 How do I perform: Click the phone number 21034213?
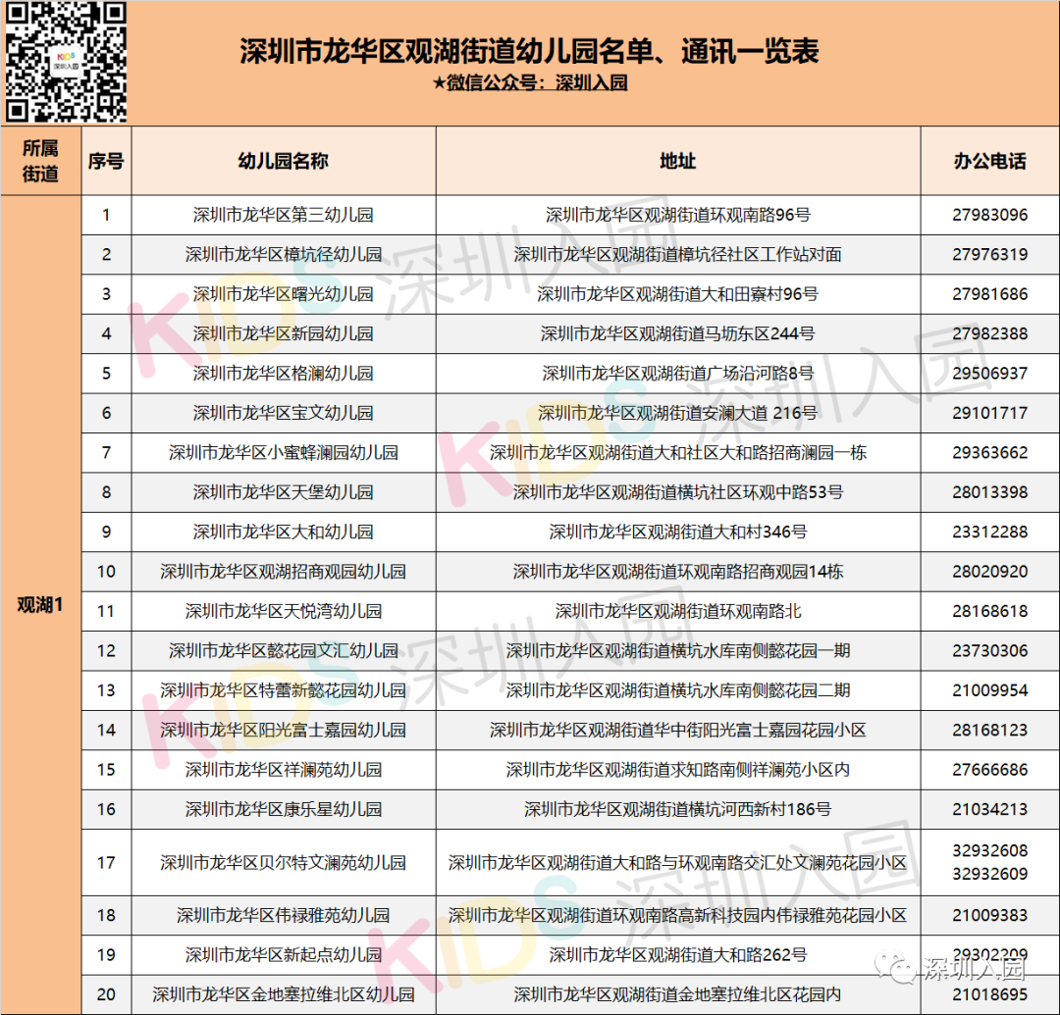(x=989, y=809)
